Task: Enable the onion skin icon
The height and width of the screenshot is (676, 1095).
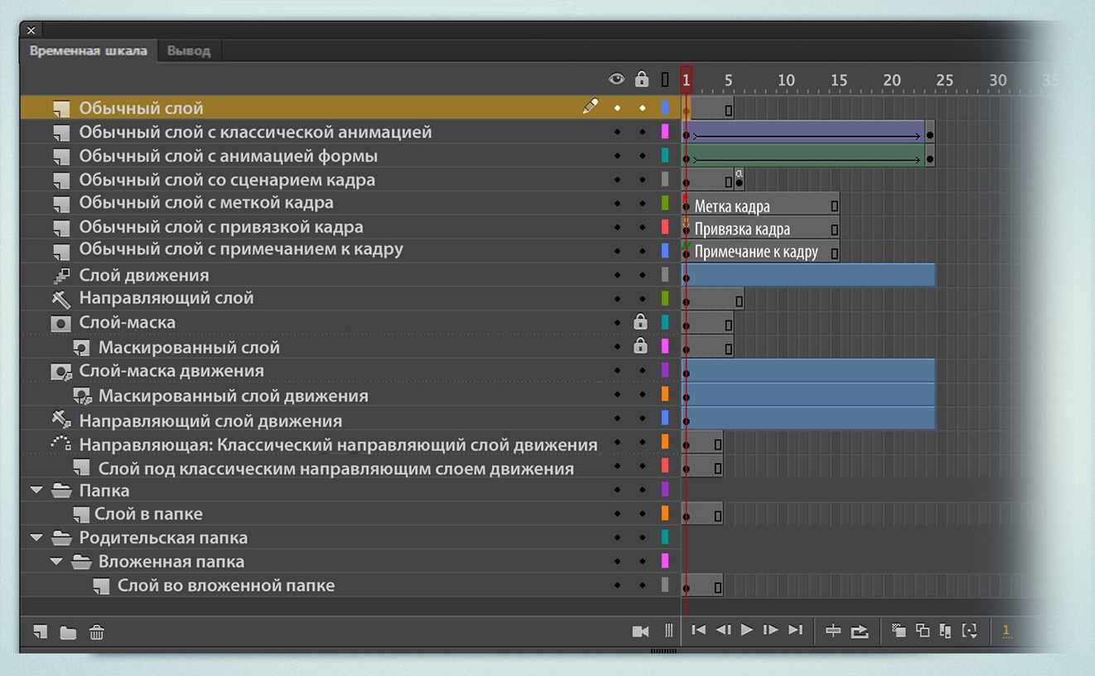Action: pos(899,631)
